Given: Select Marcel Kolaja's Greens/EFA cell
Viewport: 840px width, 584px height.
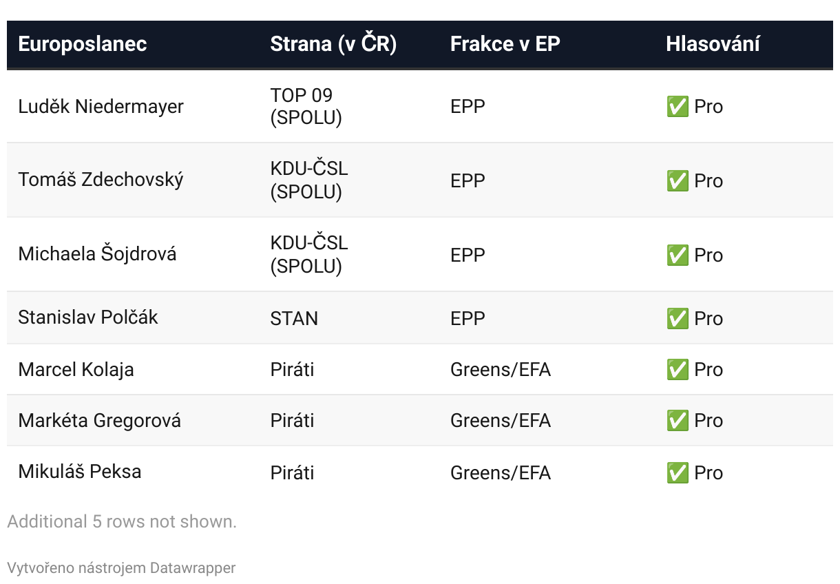Looking at the screenshot, I should click(501, 370).
